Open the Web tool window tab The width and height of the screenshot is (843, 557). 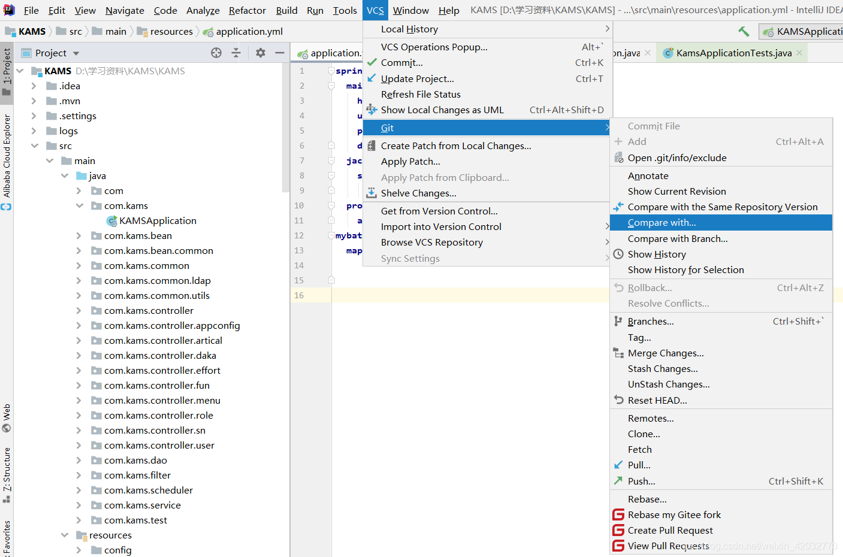tap(7, 418)
